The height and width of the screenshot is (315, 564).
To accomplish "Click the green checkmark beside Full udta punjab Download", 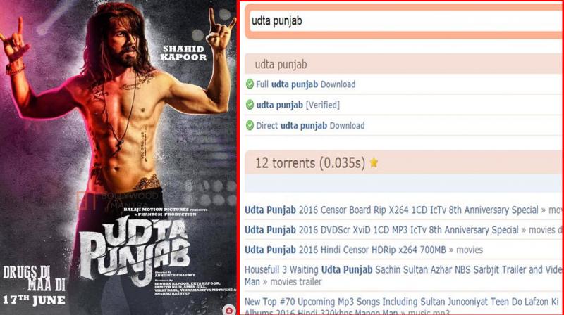I will click(x=250, y=84).
